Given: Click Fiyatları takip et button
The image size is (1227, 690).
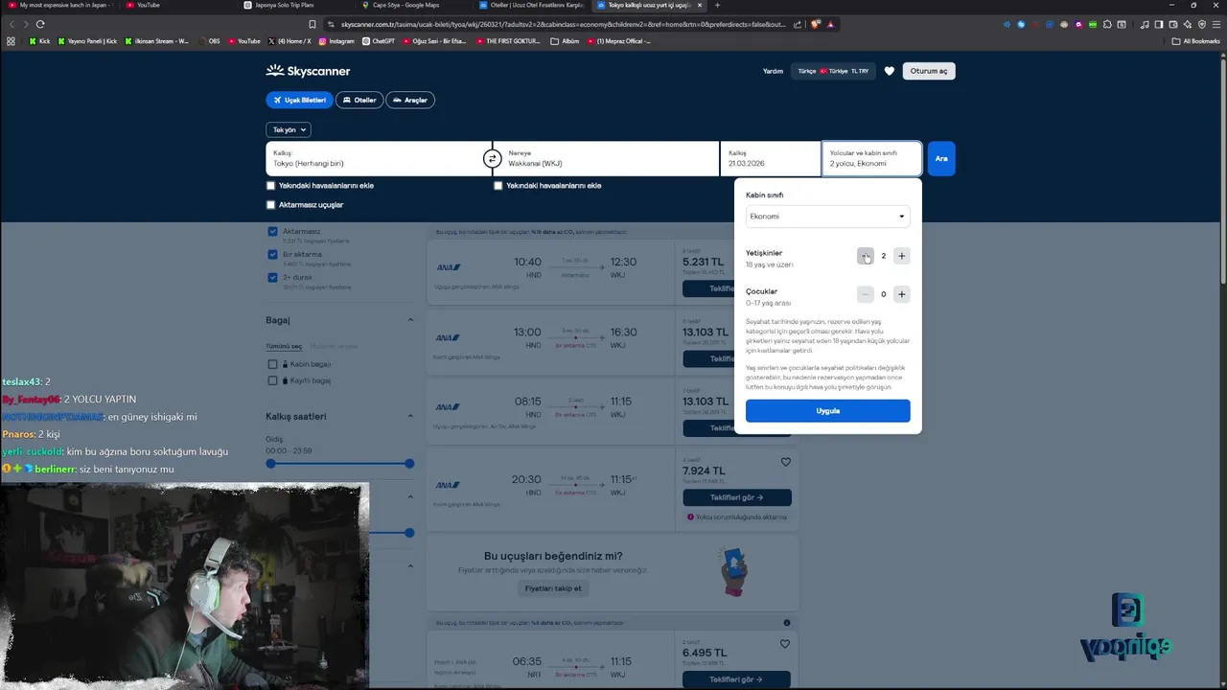Looking at the screenshot, I should (x=553, y=588).
